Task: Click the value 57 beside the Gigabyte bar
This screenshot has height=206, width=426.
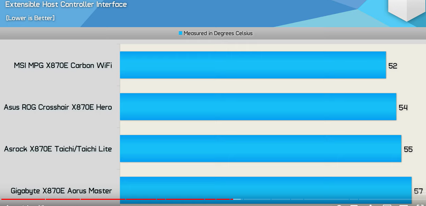Action: point(418,191)
